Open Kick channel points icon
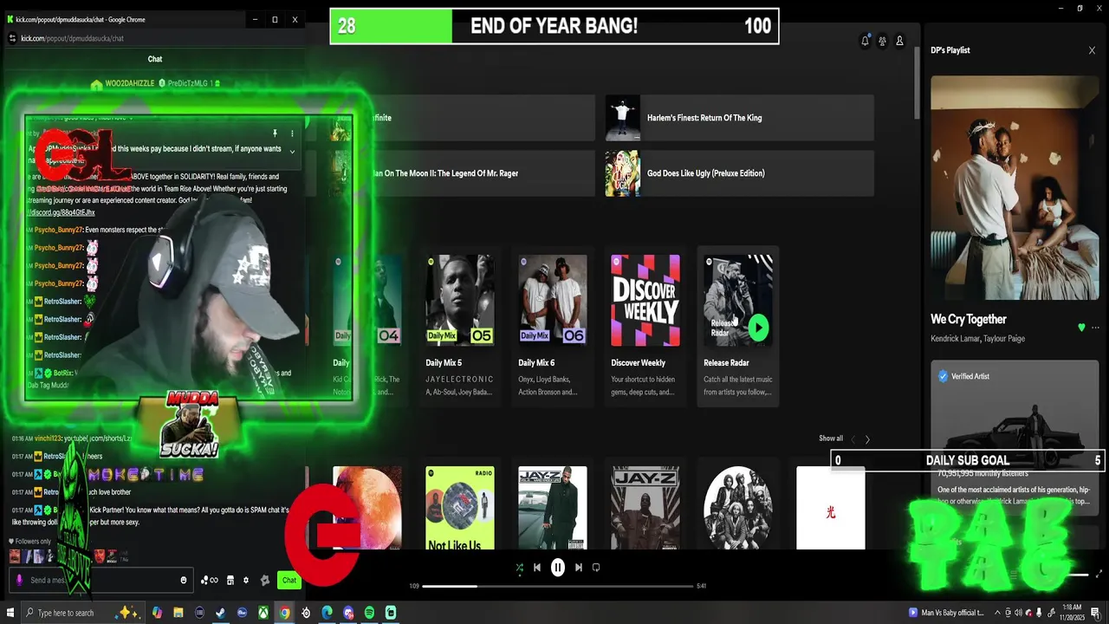 tap(210, 580)
